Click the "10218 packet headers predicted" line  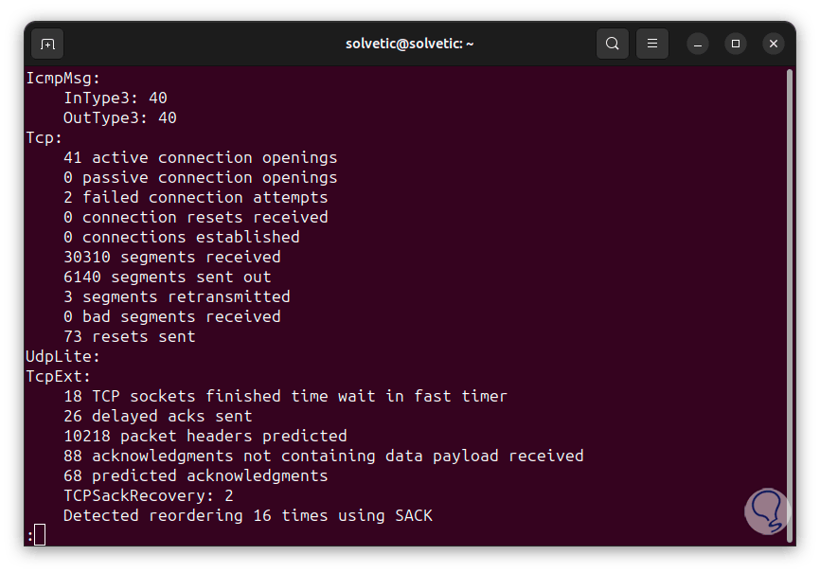pos(205,436)
